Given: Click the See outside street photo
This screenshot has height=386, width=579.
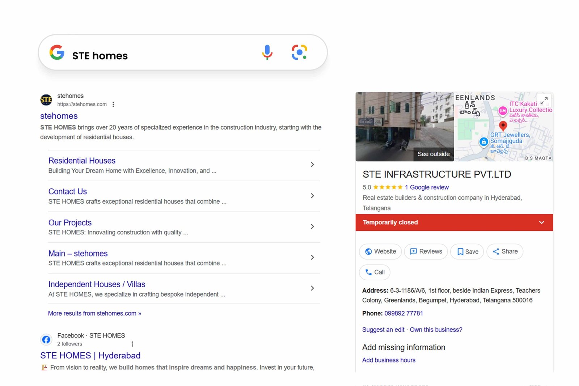Looking at the screenshot, I should tap(405, 127).
